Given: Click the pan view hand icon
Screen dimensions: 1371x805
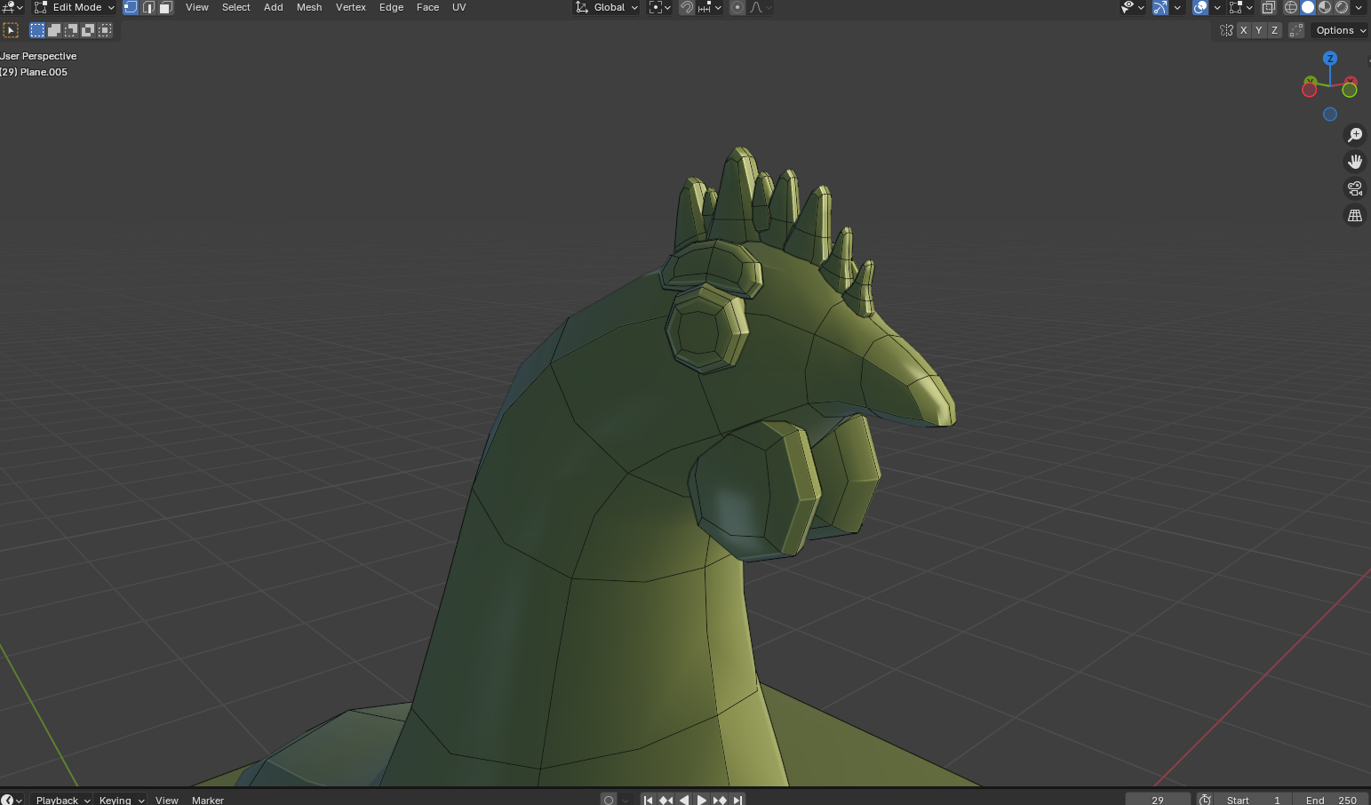Looking at the screenshot, I should coord(1355,162).
